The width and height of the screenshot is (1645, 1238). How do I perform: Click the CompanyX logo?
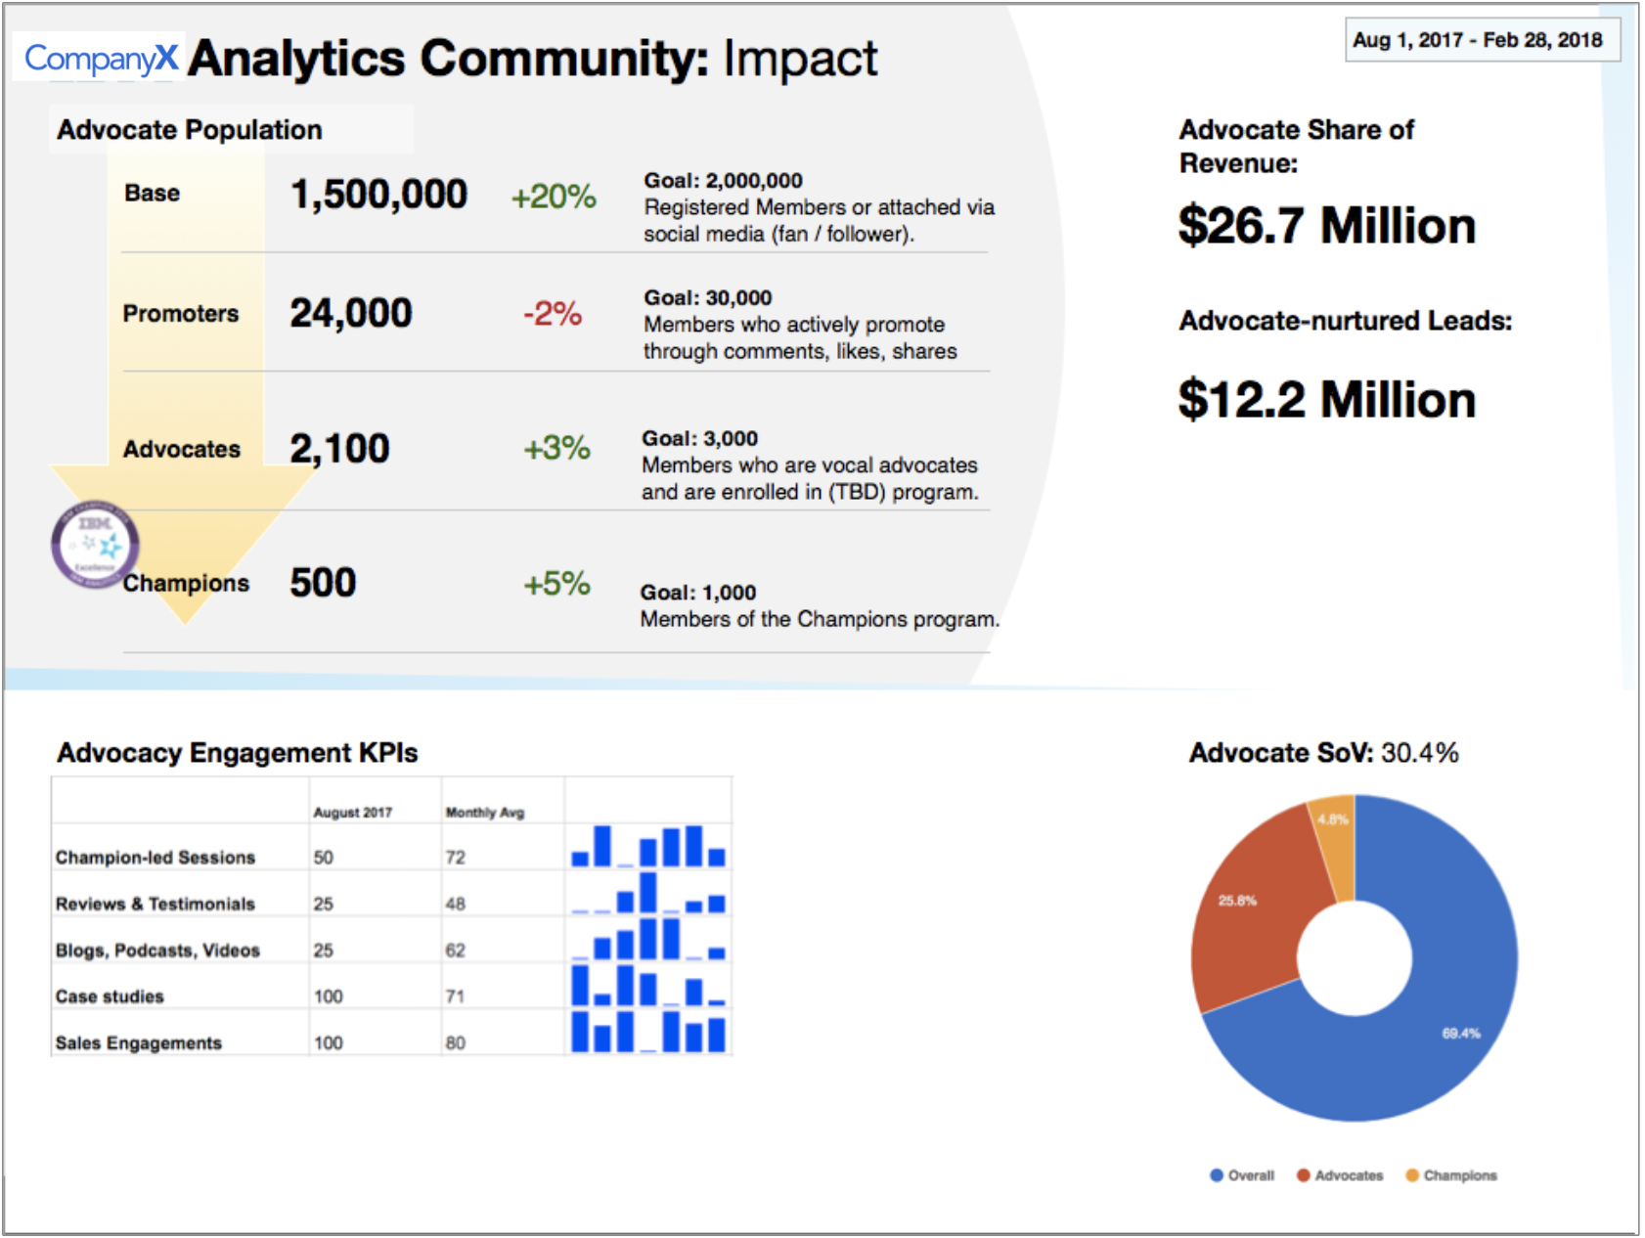tap(101, 59)
